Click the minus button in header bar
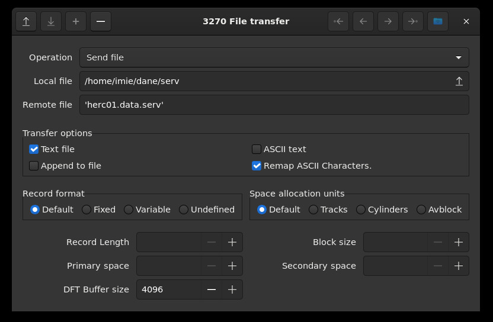The width and height of the screenshot is (493, 322). point(101,21)
